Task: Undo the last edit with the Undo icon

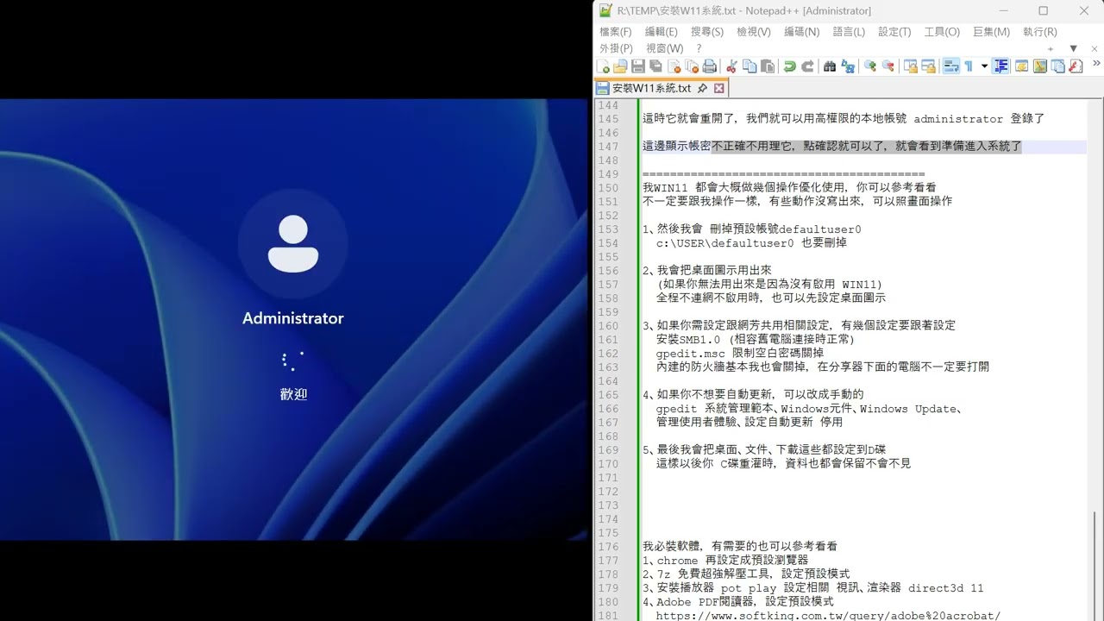Action: click(790, 66)
